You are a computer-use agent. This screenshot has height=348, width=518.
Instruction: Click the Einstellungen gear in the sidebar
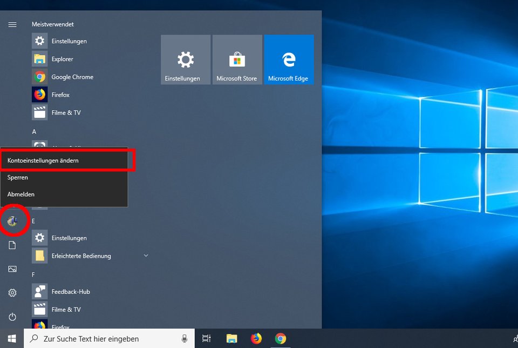click(12, 292)
